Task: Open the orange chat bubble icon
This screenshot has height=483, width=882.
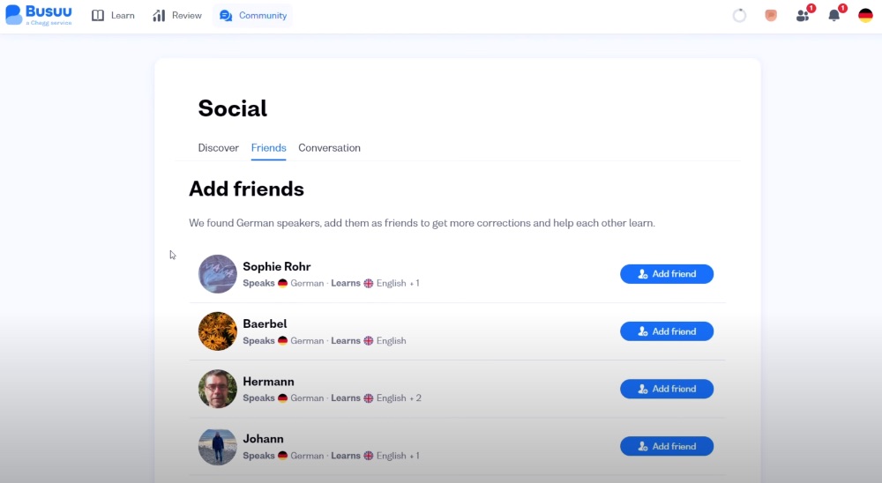Action: [x=771, y=15]
